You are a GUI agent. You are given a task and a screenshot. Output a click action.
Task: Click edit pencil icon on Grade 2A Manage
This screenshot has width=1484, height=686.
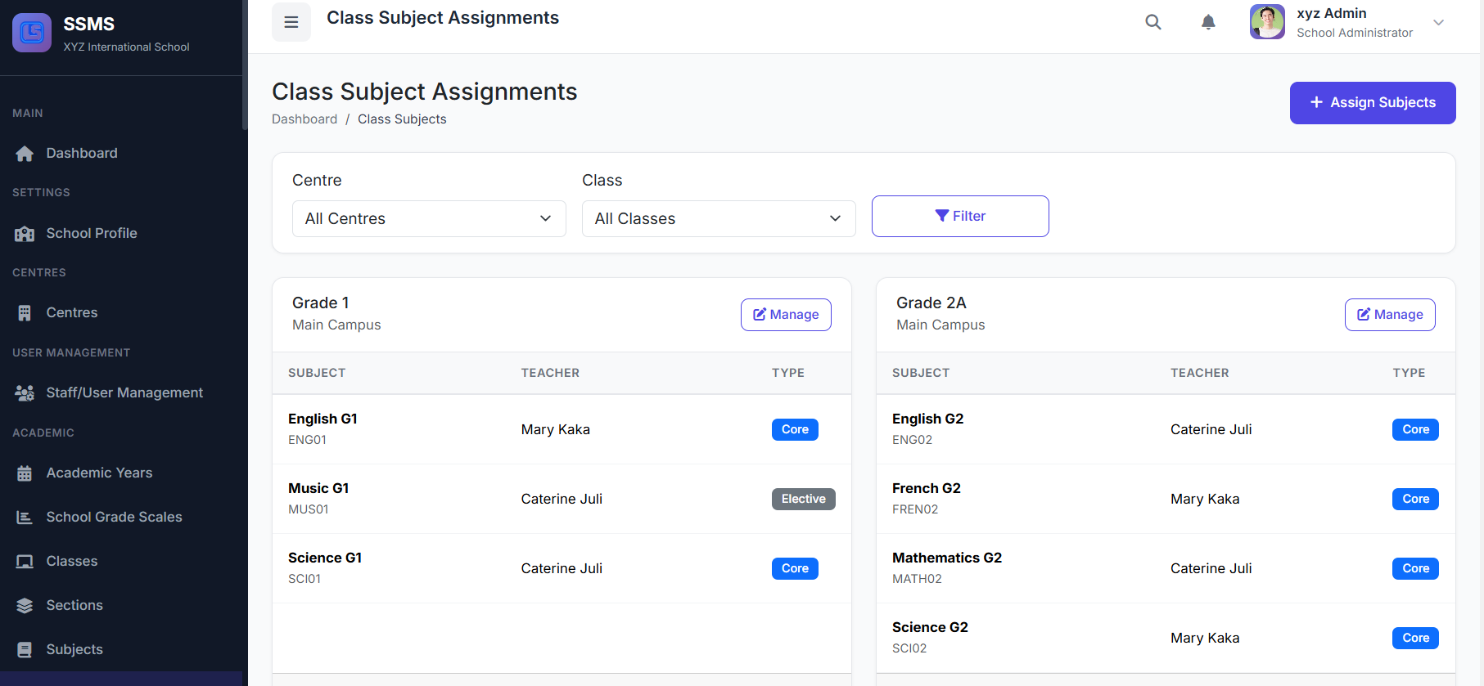[1364, 315]
